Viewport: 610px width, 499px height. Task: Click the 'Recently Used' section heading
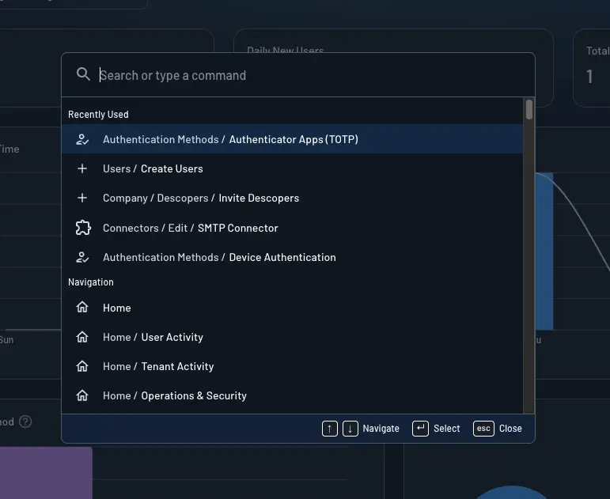[x=98, y=115]
